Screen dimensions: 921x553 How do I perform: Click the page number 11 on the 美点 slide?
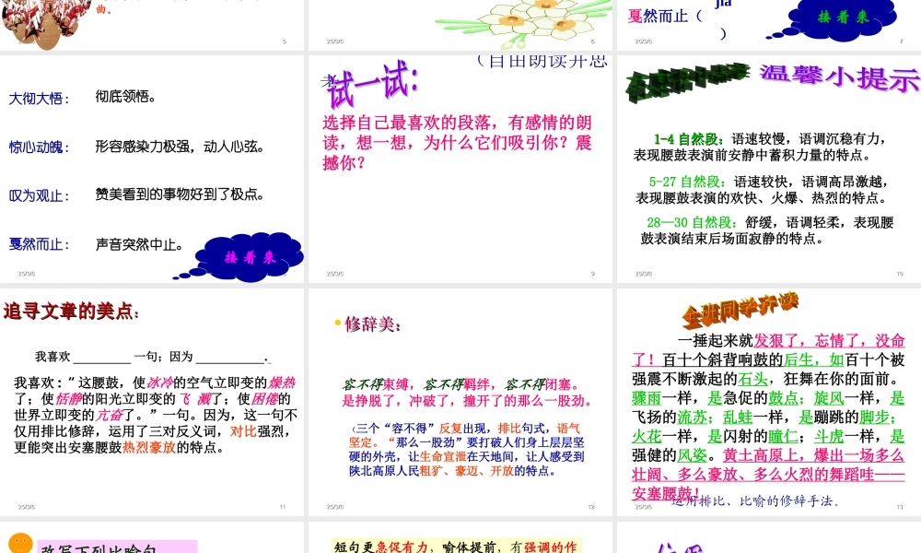click(x=283, y=507)
